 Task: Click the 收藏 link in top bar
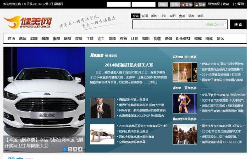226,4
